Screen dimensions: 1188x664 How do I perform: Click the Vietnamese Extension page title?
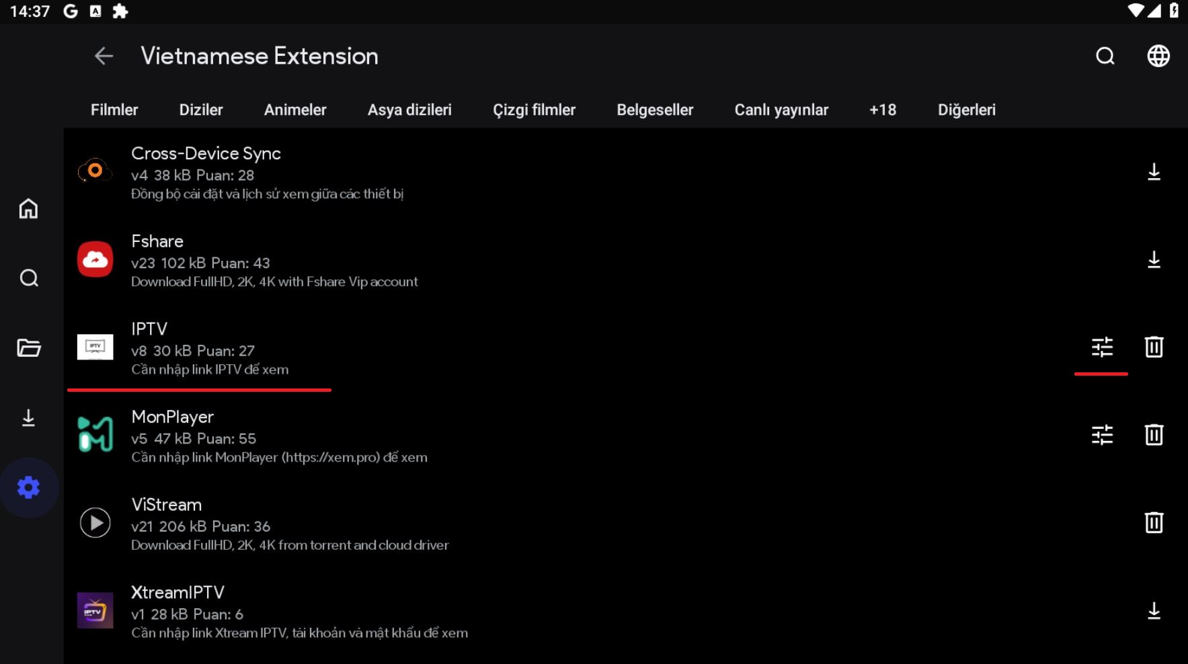260,56
